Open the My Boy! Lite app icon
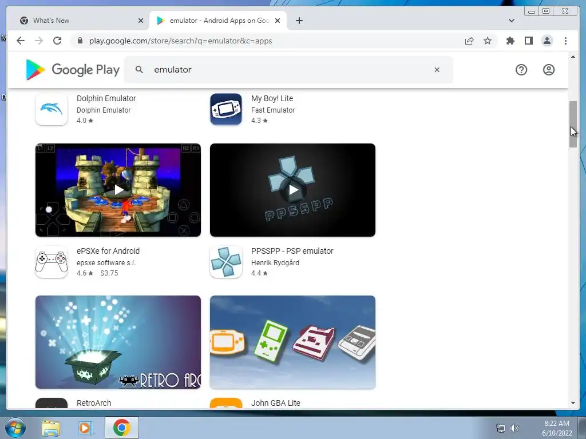The height and width of the screenshot is (439, 586). 226,109
